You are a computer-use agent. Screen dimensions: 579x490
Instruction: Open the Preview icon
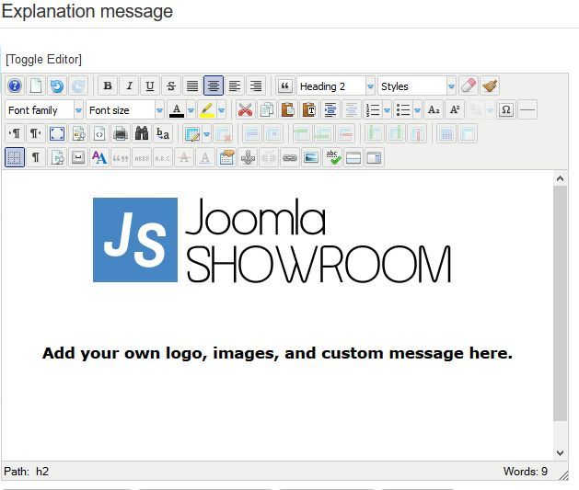[78, 133]
